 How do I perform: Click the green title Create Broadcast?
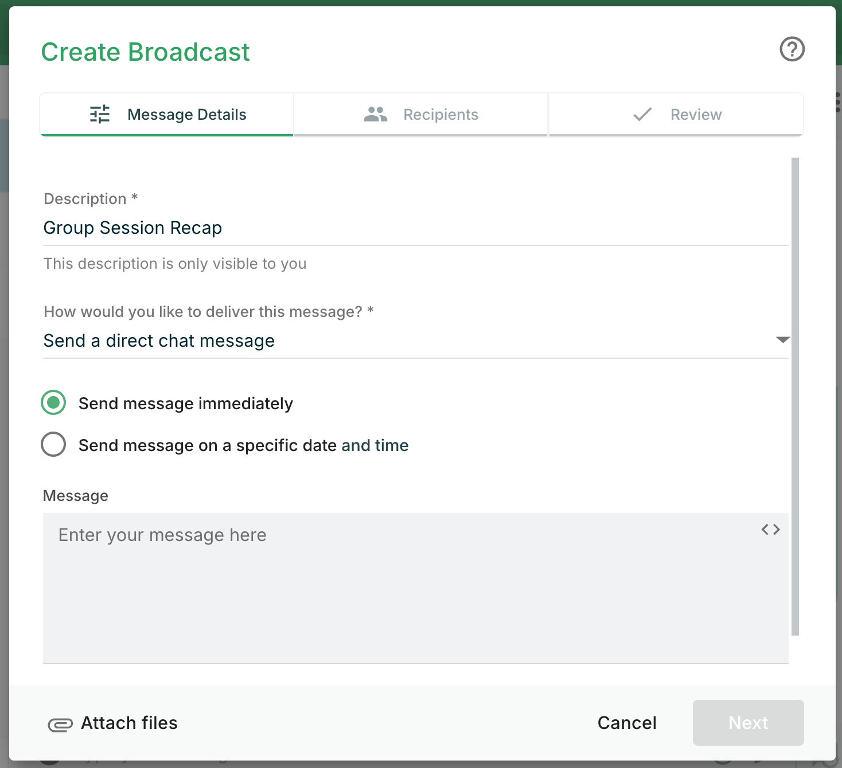[145, 52]
